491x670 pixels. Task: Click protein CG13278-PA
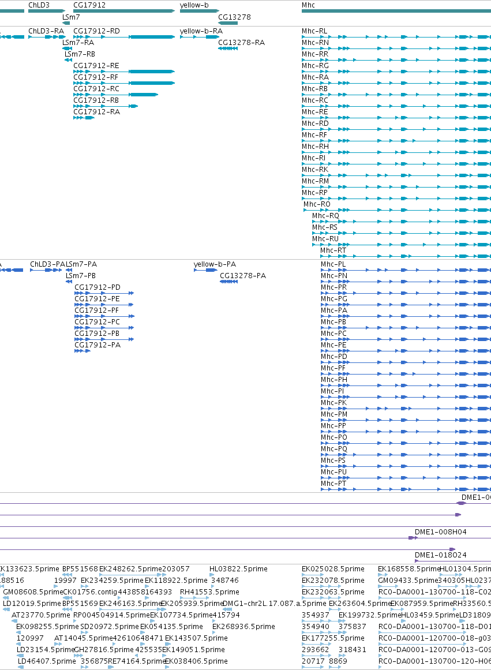coord(243,276)
